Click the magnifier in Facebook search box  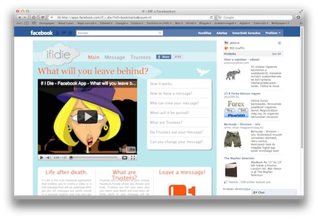coord(160,33)
